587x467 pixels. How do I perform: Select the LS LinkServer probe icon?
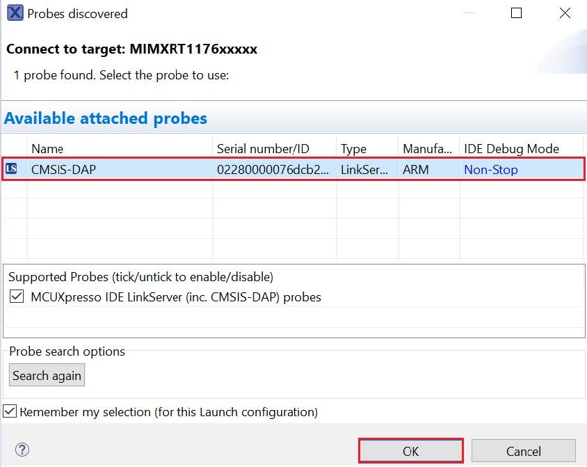(12, 169)
